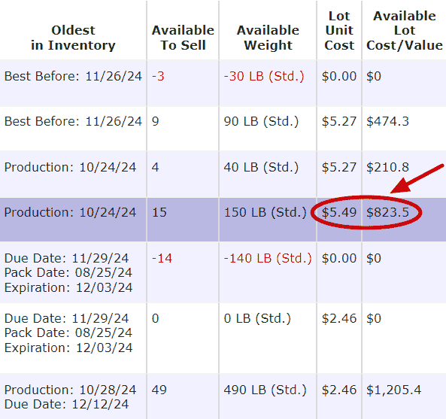Screen dimensions: 446x419
Task: Select the 0 LB (Std.) weight cell
Action: [x=257, y=319]
